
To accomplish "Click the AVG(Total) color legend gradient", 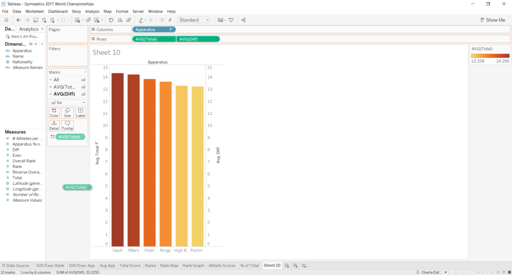I will point(490,56).
